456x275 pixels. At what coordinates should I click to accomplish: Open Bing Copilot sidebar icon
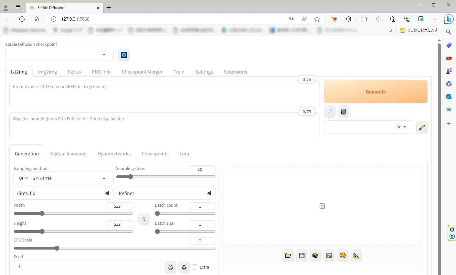449,19
